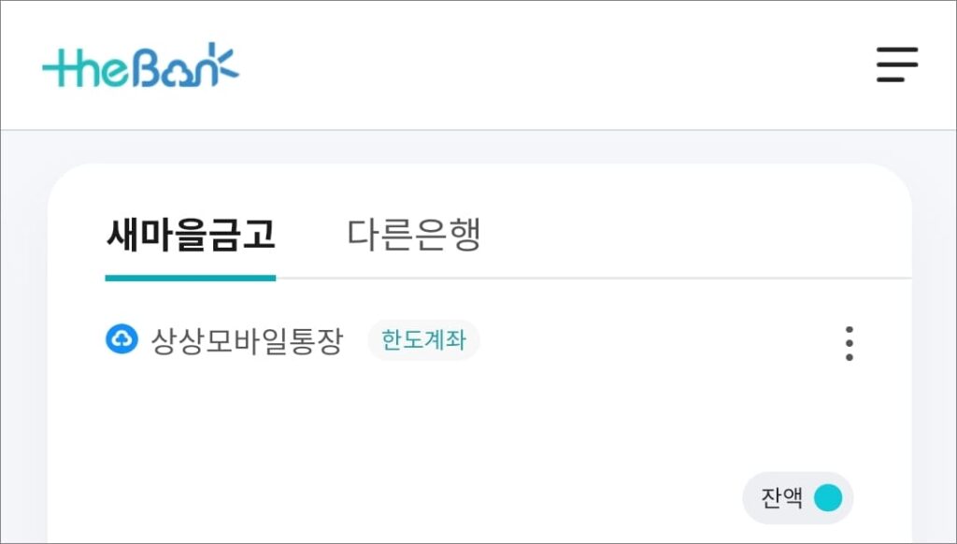The width and height of the screenshot is (957, 544).
Task: Toggle the 잔액 balance switch
Action: [798, 498]
